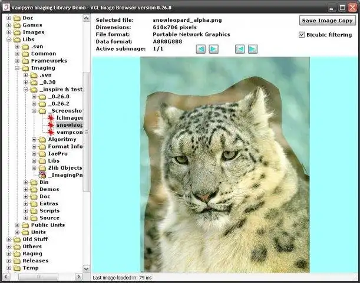Click the A8R8G8B8 data format value
The image size is (360, 283).
pos(167,42)
